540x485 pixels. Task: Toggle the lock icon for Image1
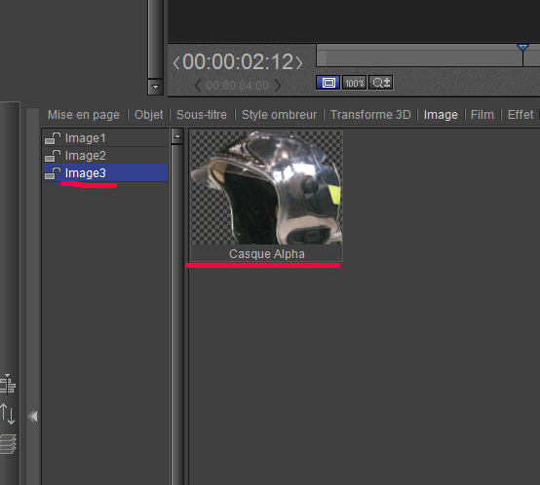tap(53, 138)
